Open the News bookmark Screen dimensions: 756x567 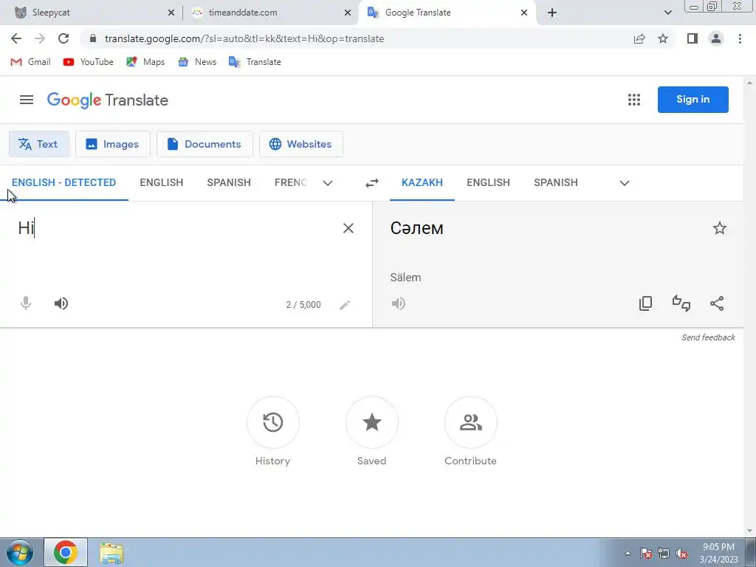pos(196,62)
